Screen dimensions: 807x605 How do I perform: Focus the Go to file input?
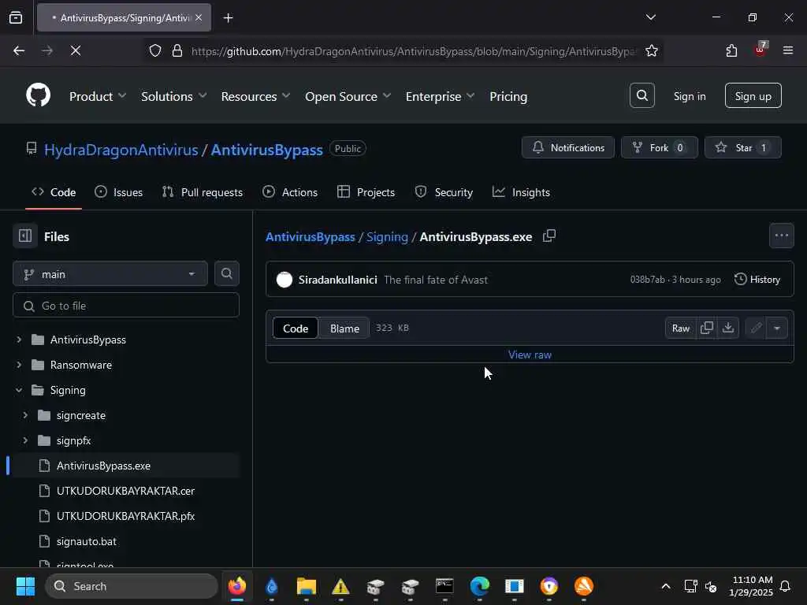126,306
